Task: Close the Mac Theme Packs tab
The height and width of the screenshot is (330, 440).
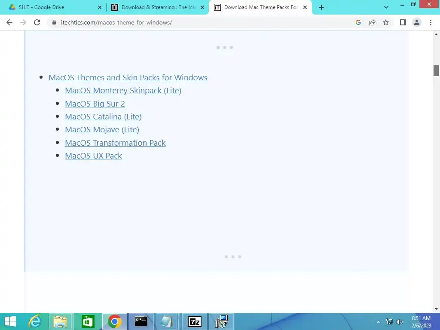Action: click(x=305, y=7)
